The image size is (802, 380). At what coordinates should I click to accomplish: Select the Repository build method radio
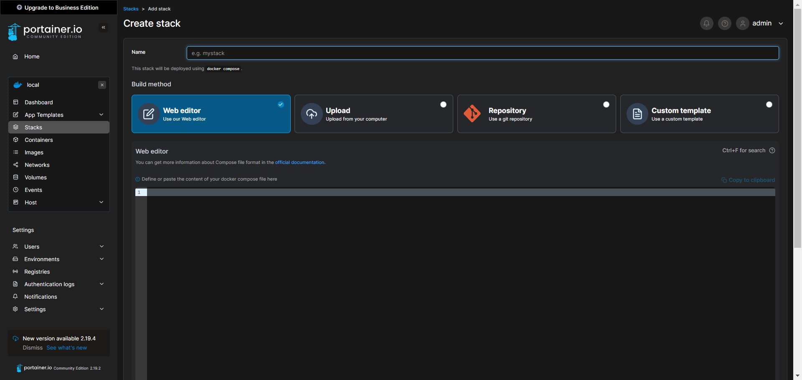coord(606,105)
